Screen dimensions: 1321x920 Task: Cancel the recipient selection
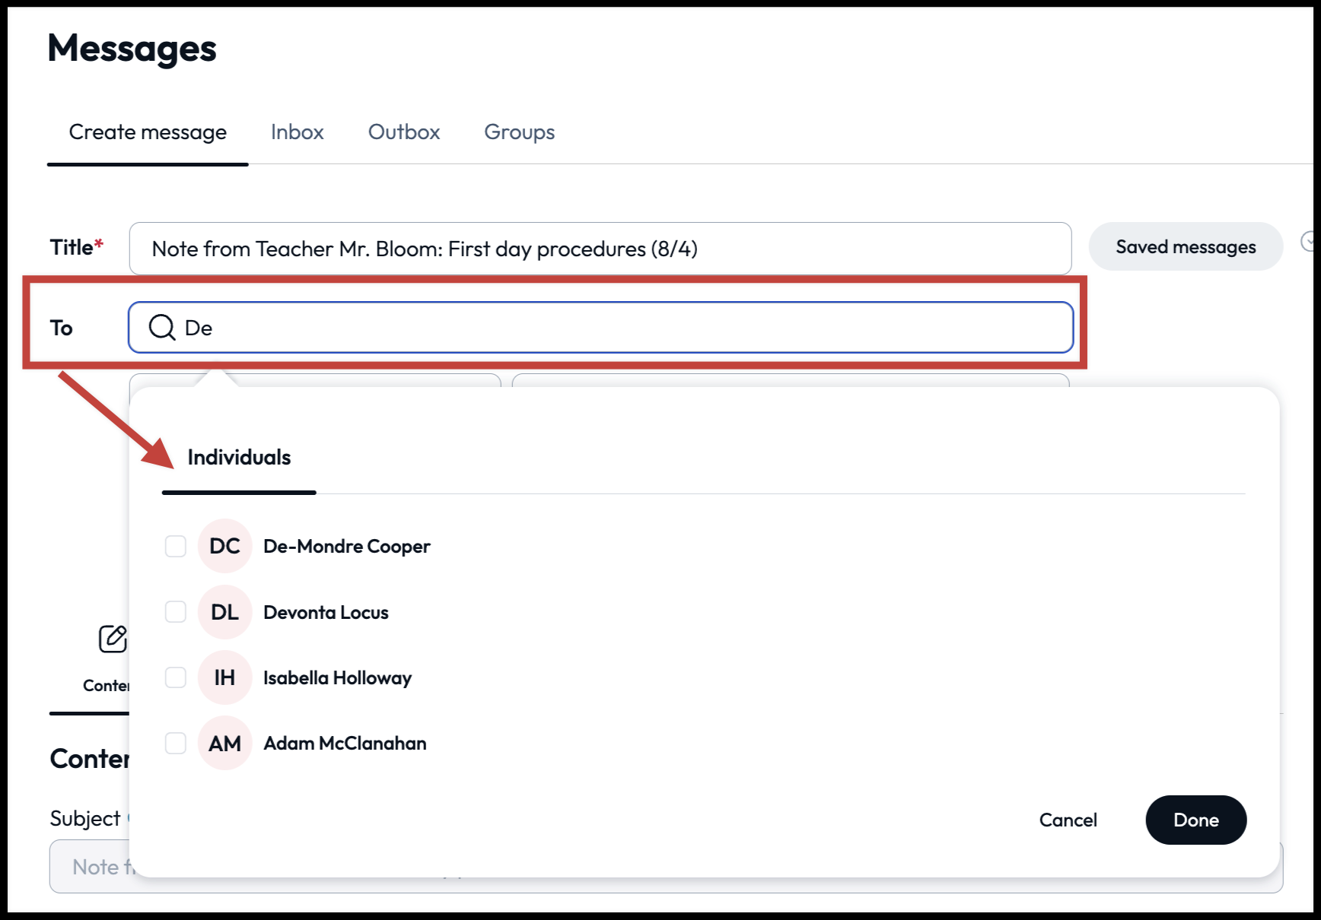[1068, 820]
